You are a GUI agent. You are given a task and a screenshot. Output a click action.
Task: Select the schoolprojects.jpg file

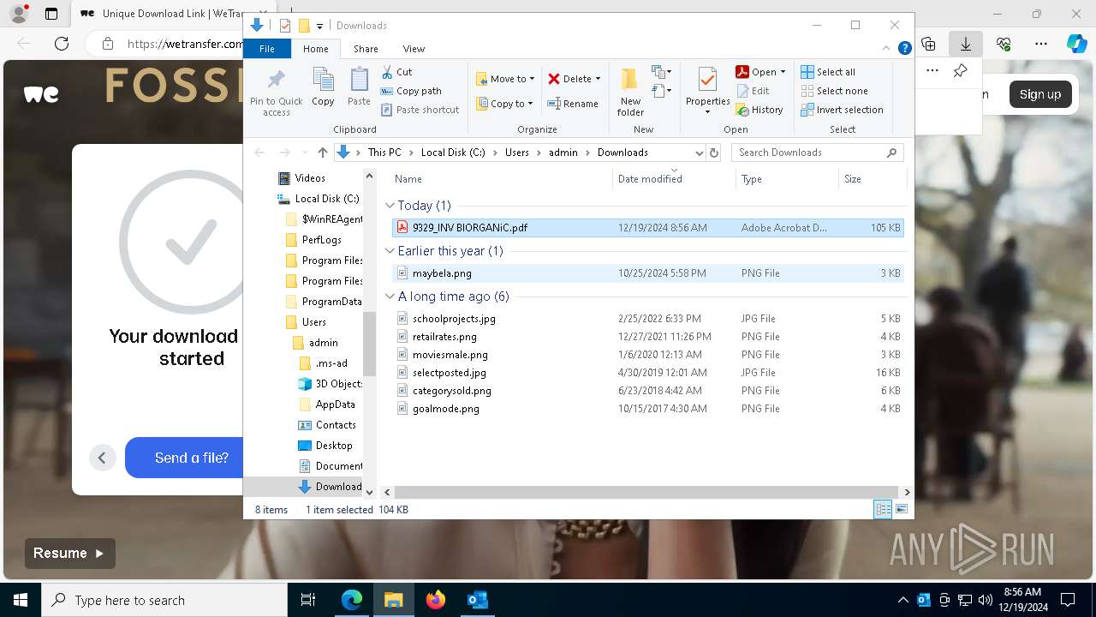pos(647,319)
